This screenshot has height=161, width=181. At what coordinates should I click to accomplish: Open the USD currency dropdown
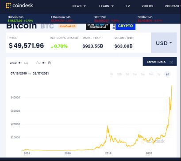164,43
